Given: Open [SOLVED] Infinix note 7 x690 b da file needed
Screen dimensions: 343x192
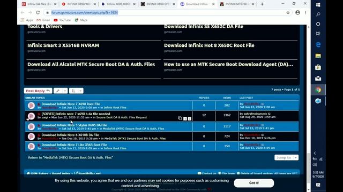Looking at the screenshot, I should (76, 114).
